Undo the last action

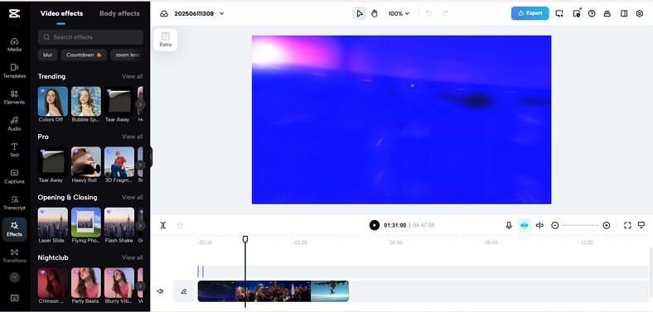[x=428, y=14]
